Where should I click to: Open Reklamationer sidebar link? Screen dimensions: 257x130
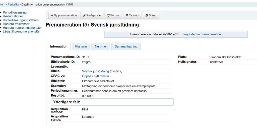click(13, 16)
